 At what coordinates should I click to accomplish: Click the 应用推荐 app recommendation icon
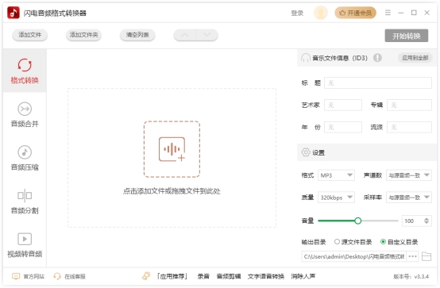click(x=146, y=276)
